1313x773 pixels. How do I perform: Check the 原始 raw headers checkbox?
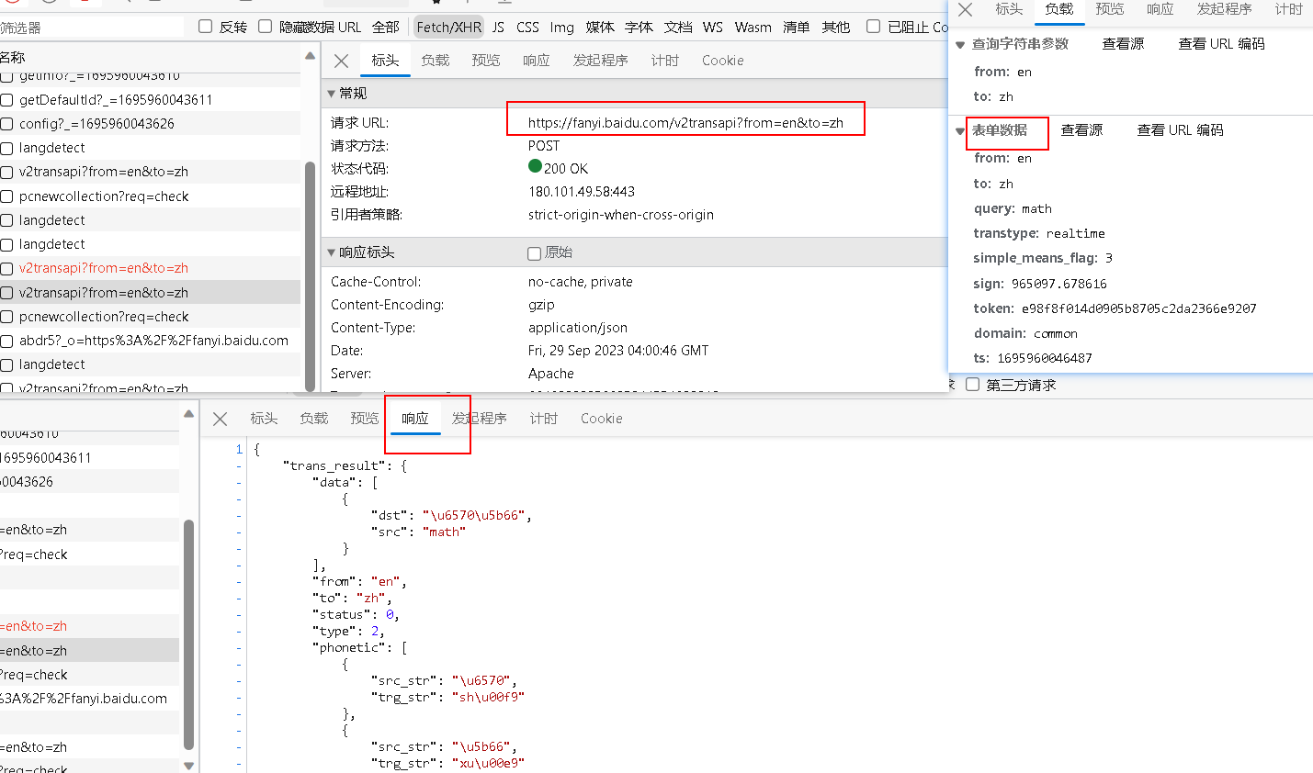click(x=534, y=253)
